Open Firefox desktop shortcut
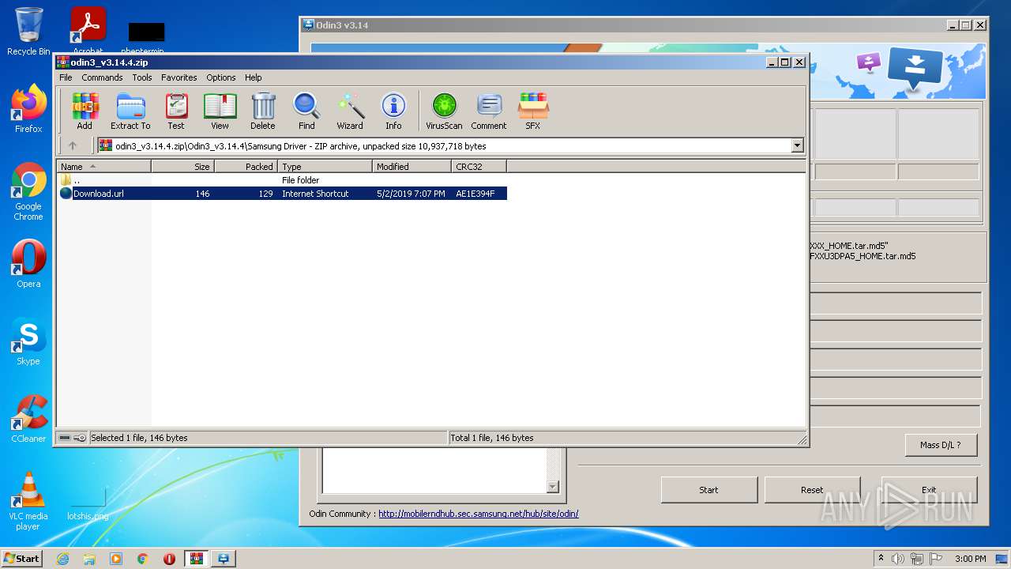This screenshot has height=569, width=1011. pos(28,109)
